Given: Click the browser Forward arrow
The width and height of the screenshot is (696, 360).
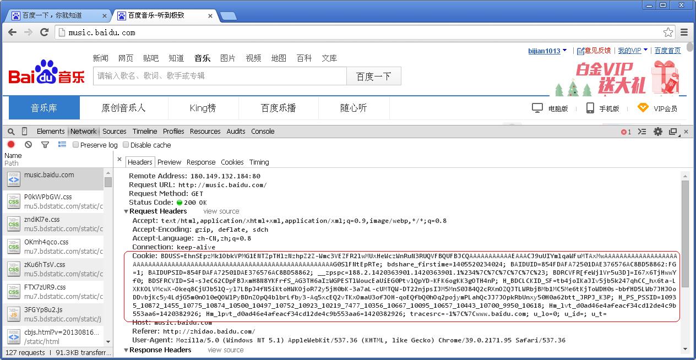Looking at the screenshot, I should (x=28, y=32).
